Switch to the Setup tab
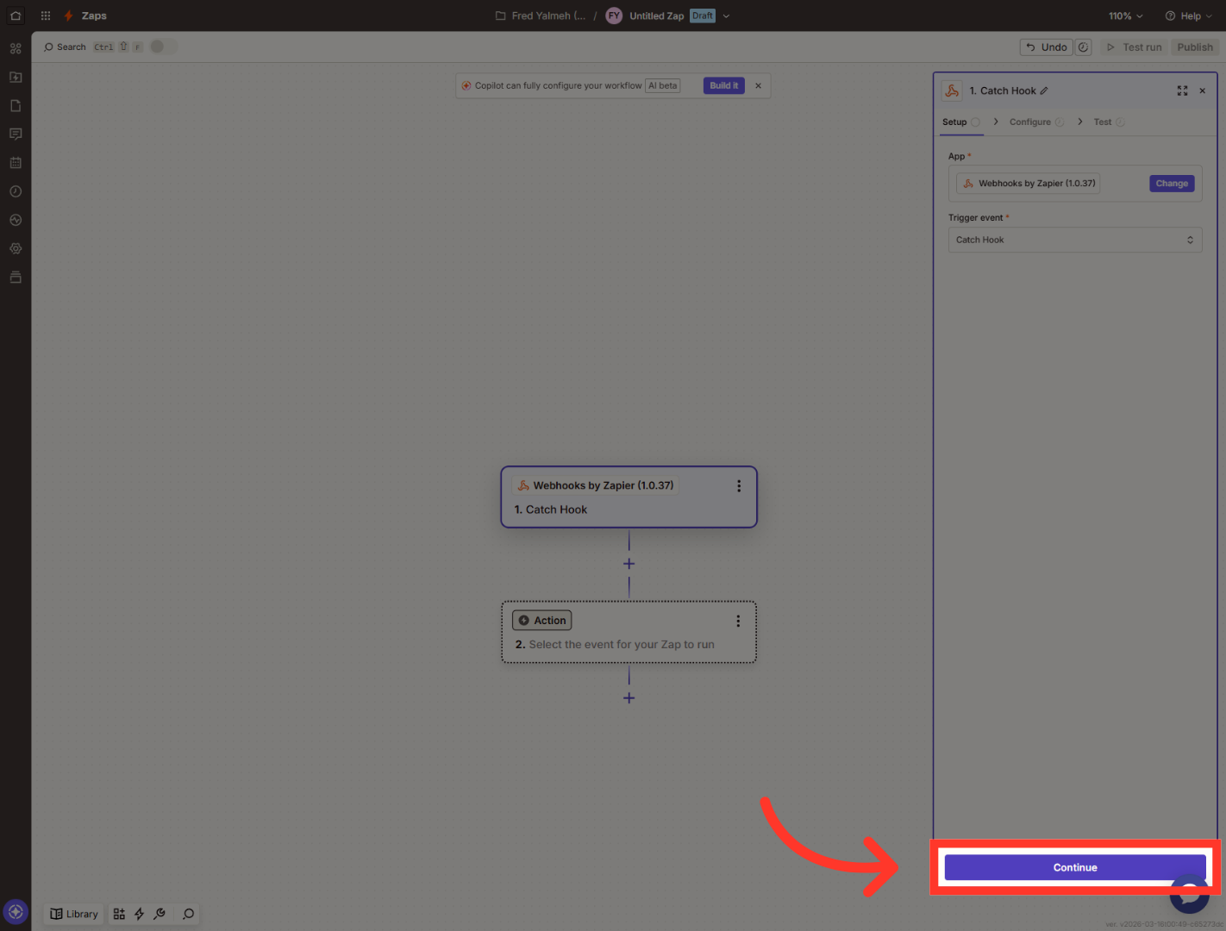This screenshot has height=931, width=1226. 961,122
